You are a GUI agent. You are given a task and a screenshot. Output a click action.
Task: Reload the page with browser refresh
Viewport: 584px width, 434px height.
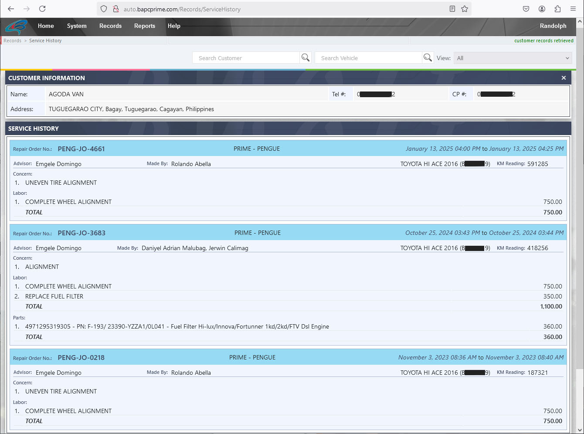tap(42, 9)
